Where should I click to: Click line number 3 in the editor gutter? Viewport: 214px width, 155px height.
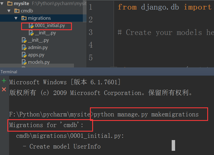(x=91, y=32)
